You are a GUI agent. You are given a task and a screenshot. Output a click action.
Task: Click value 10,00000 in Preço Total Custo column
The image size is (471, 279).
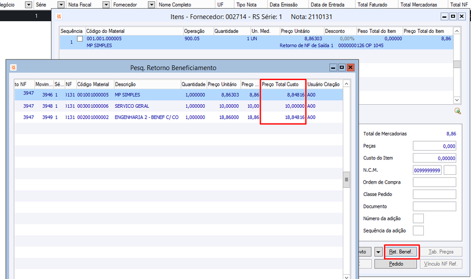[295, 106]
